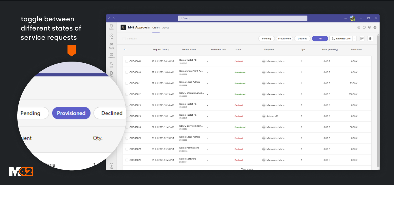This screenshot has height=221, width=394.
Task: Click the State column header
Action: click(238, 49)
